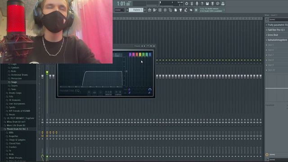This screenshot has width=288, height=162.
Task: Select ValhallaVintageVerb effect slot
Action: tap(278, 40)
